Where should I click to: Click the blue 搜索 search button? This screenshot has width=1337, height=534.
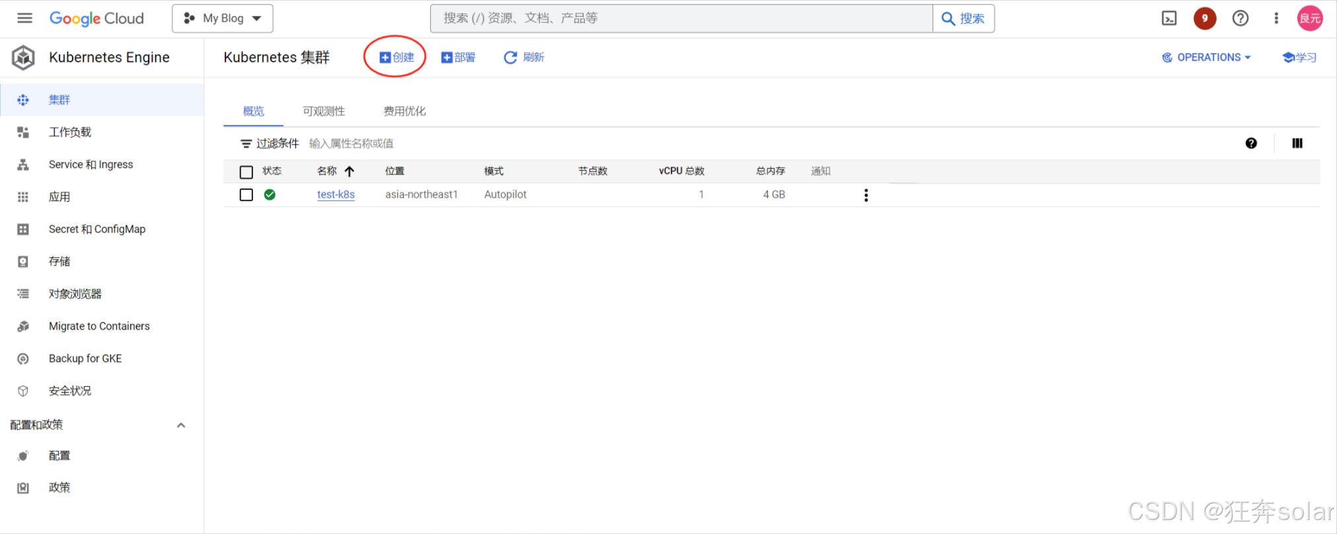tap(964, 19)
